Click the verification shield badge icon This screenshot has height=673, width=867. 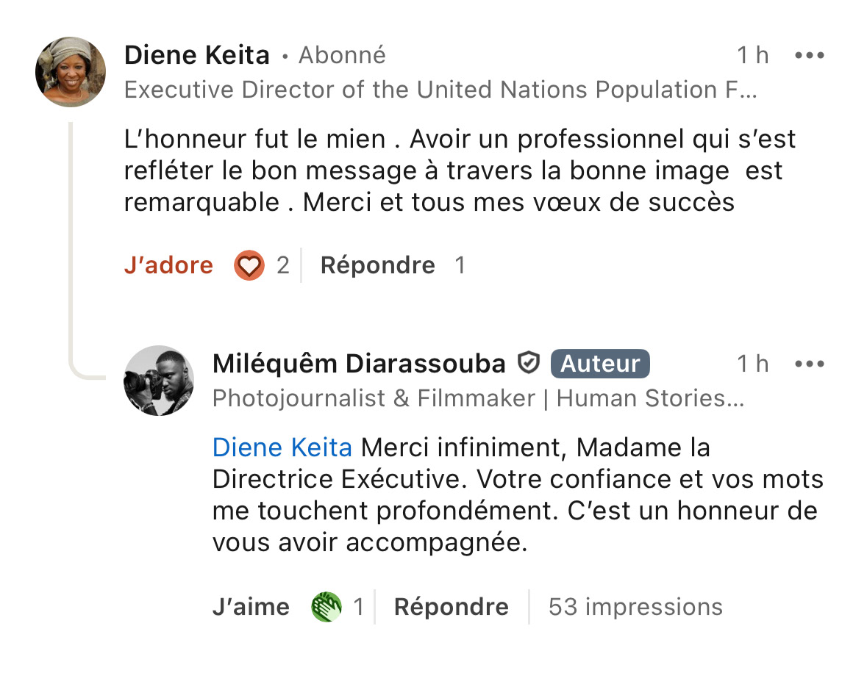[x=529, y=363]
